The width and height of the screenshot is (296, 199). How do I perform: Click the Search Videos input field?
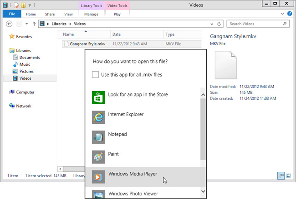[x=258, y=24]
